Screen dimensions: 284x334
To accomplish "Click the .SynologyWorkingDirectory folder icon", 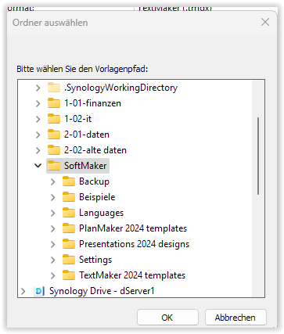I will [54, 88].
